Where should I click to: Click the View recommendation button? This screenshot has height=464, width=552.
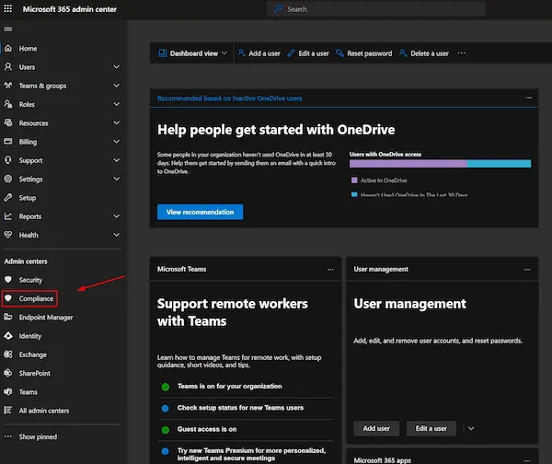pyautogui.click(x=200, y=212)
